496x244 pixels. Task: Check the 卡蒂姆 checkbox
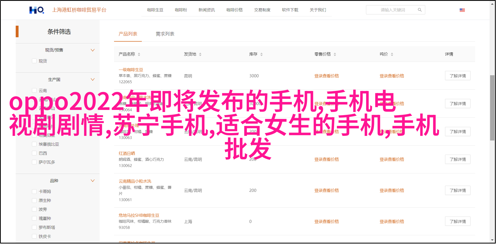pyautogui.click(x=34, y=191)
